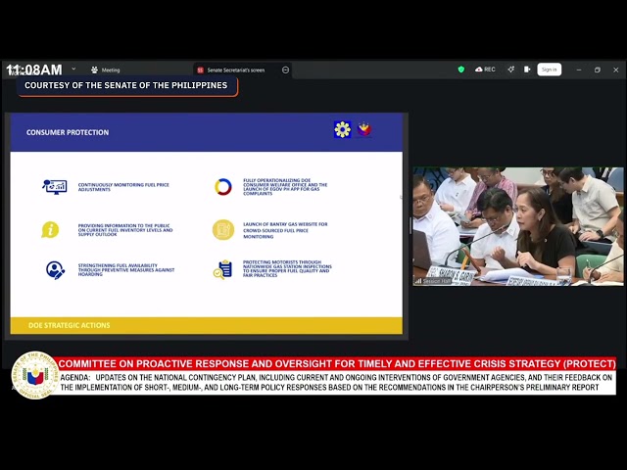
Task: Click the DOE sun logo on slide
Action: click(343, 129)
